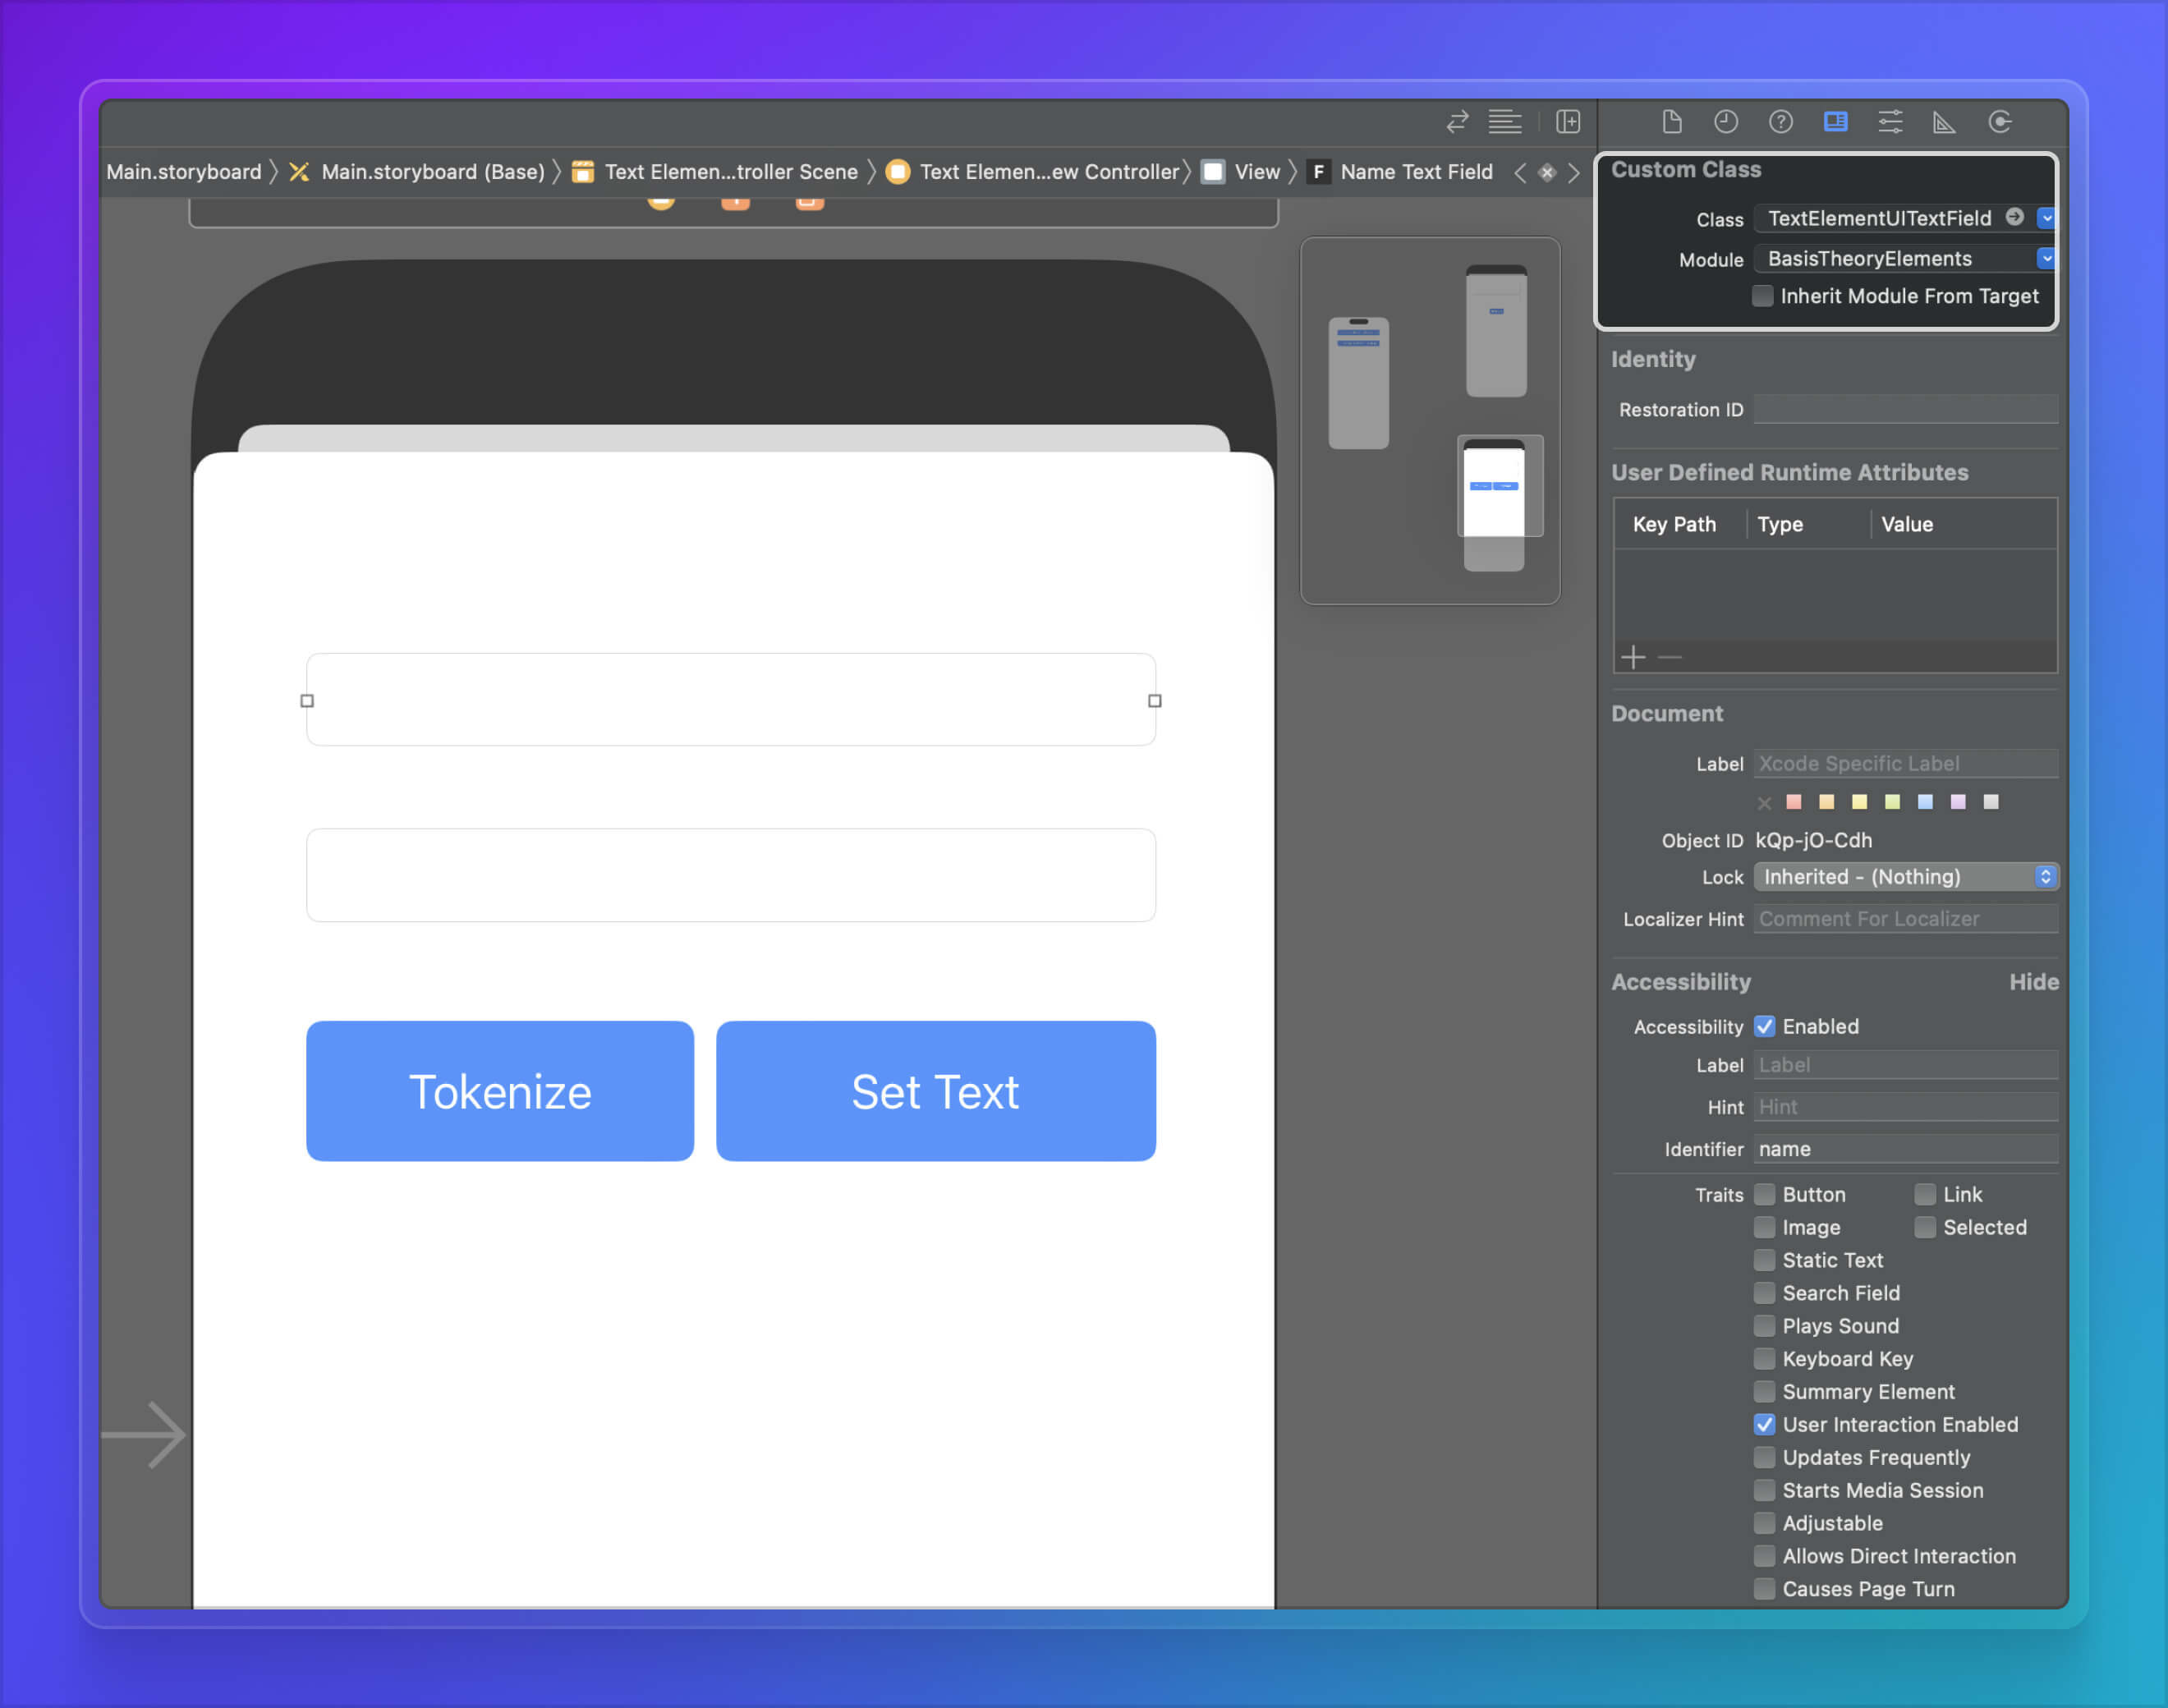
Task: Open the History inspector icon
Action: [1726, 122]
